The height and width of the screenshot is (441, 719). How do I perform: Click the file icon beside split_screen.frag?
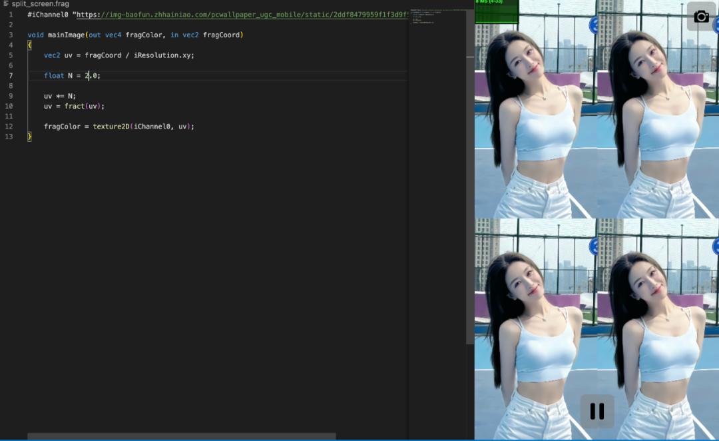[5, 4]
